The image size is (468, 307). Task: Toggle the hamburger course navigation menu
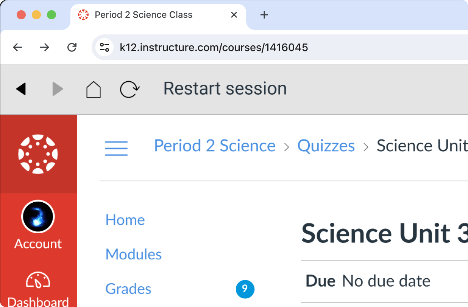coord(116,148)
